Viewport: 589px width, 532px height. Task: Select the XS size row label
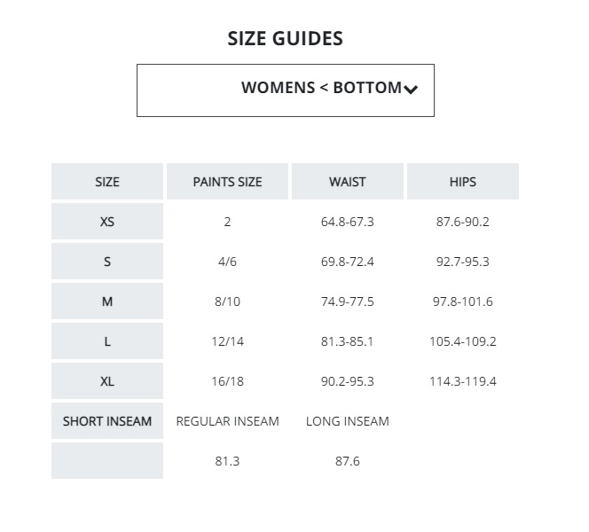point(107,222)
